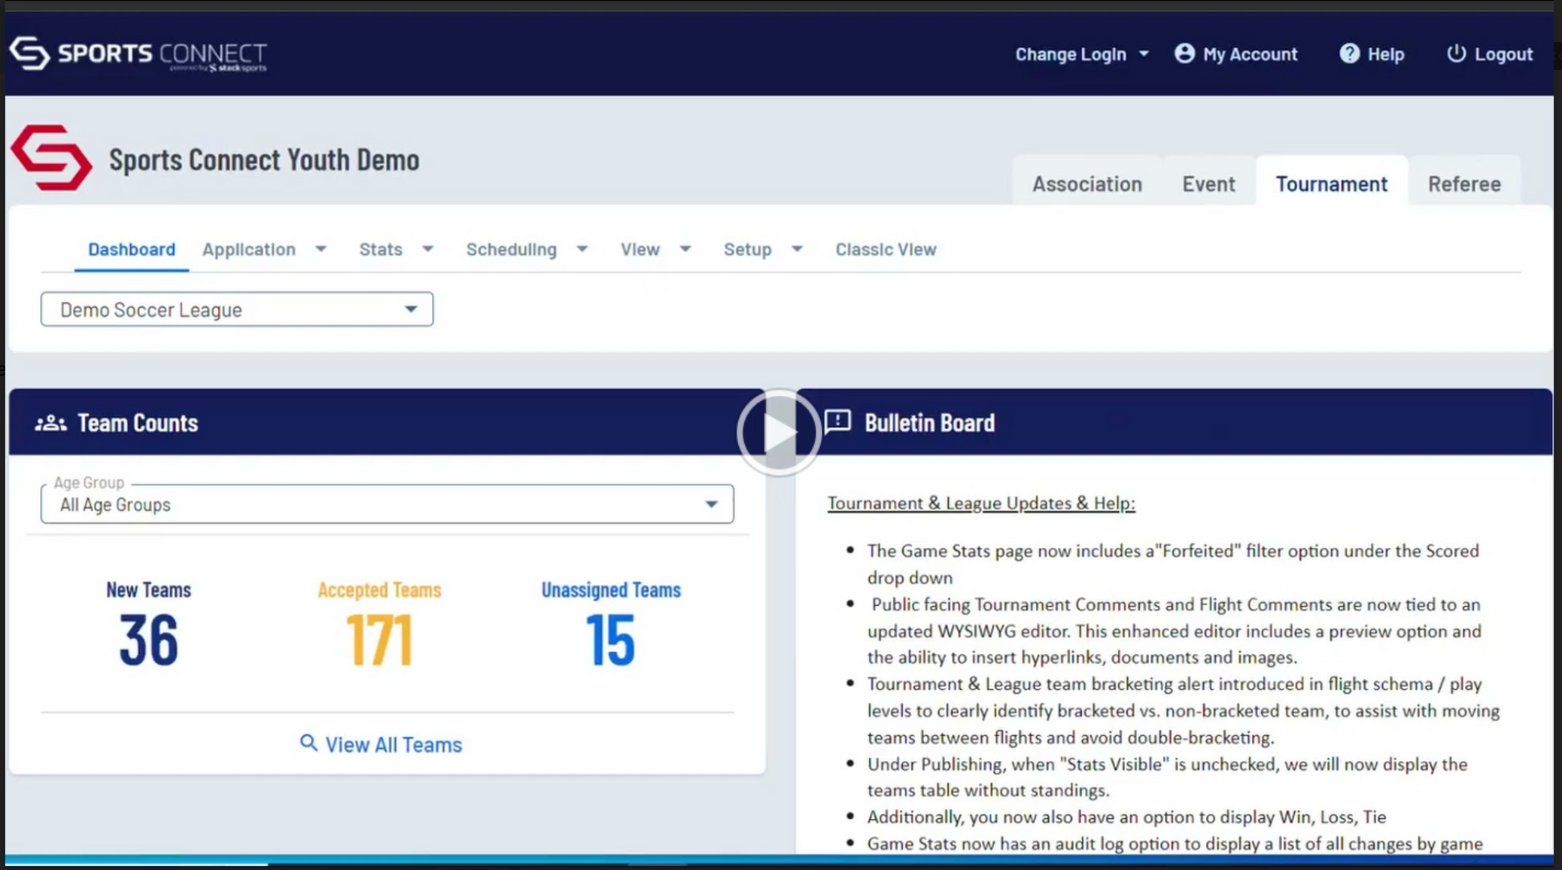1562x870 pixels.
Task: Open the Classic View link
Action: click(x=885, y=249)
